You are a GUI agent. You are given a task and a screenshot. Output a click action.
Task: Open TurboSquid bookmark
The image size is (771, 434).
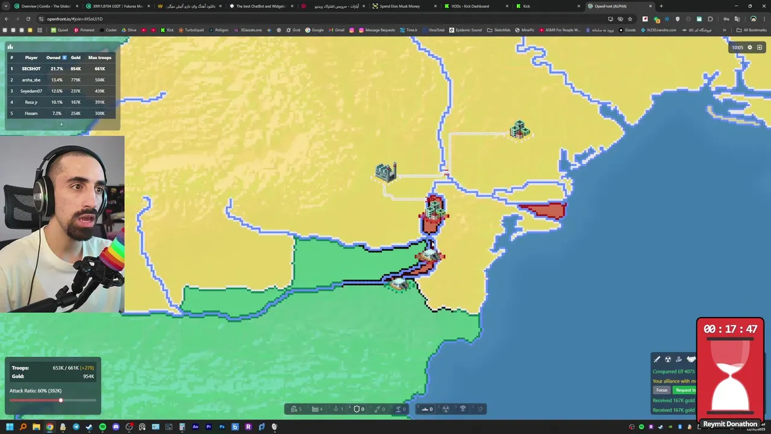[192, 30]
